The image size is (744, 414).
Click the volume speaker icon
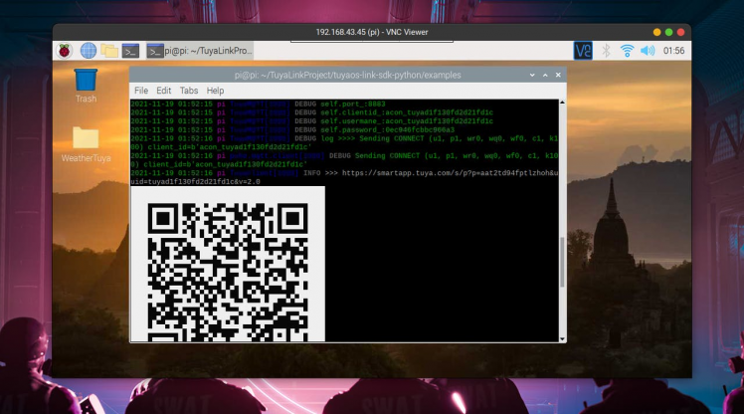click(x=649, y=51)
